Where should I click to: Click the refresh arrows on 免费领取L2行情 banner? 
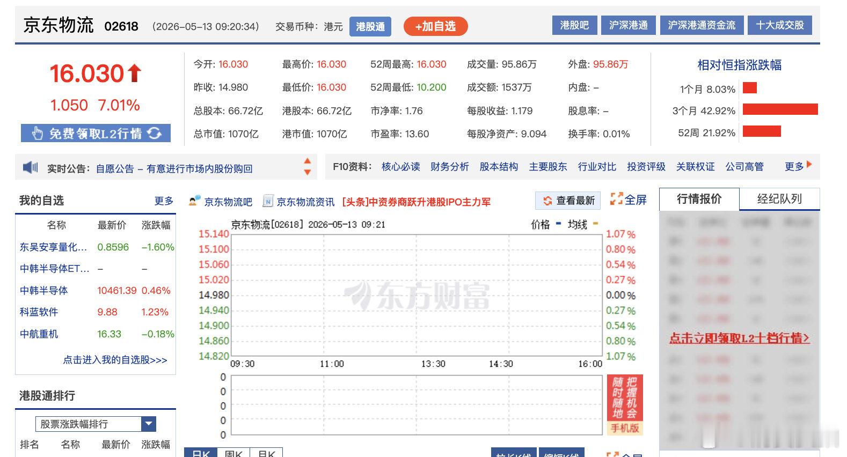(155, 133)
